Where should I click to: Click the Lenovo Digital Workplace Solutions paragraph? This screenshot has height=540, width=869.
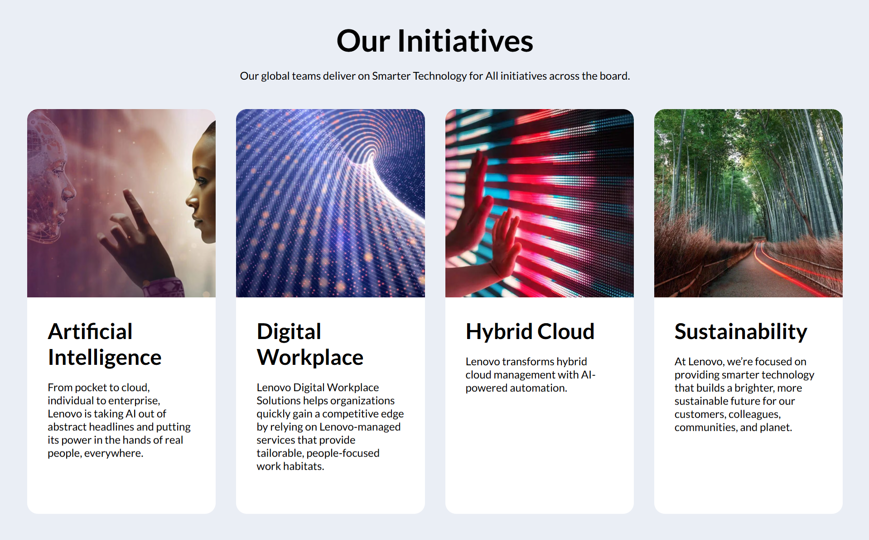(x=330, y=426)
